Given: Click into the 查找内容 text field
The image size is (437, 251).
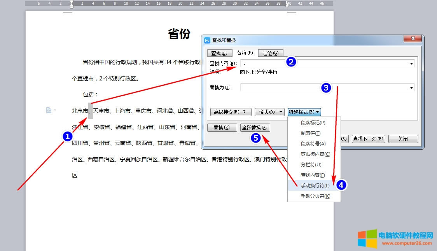Looking at the screenshot, I should tap(325, 63).
